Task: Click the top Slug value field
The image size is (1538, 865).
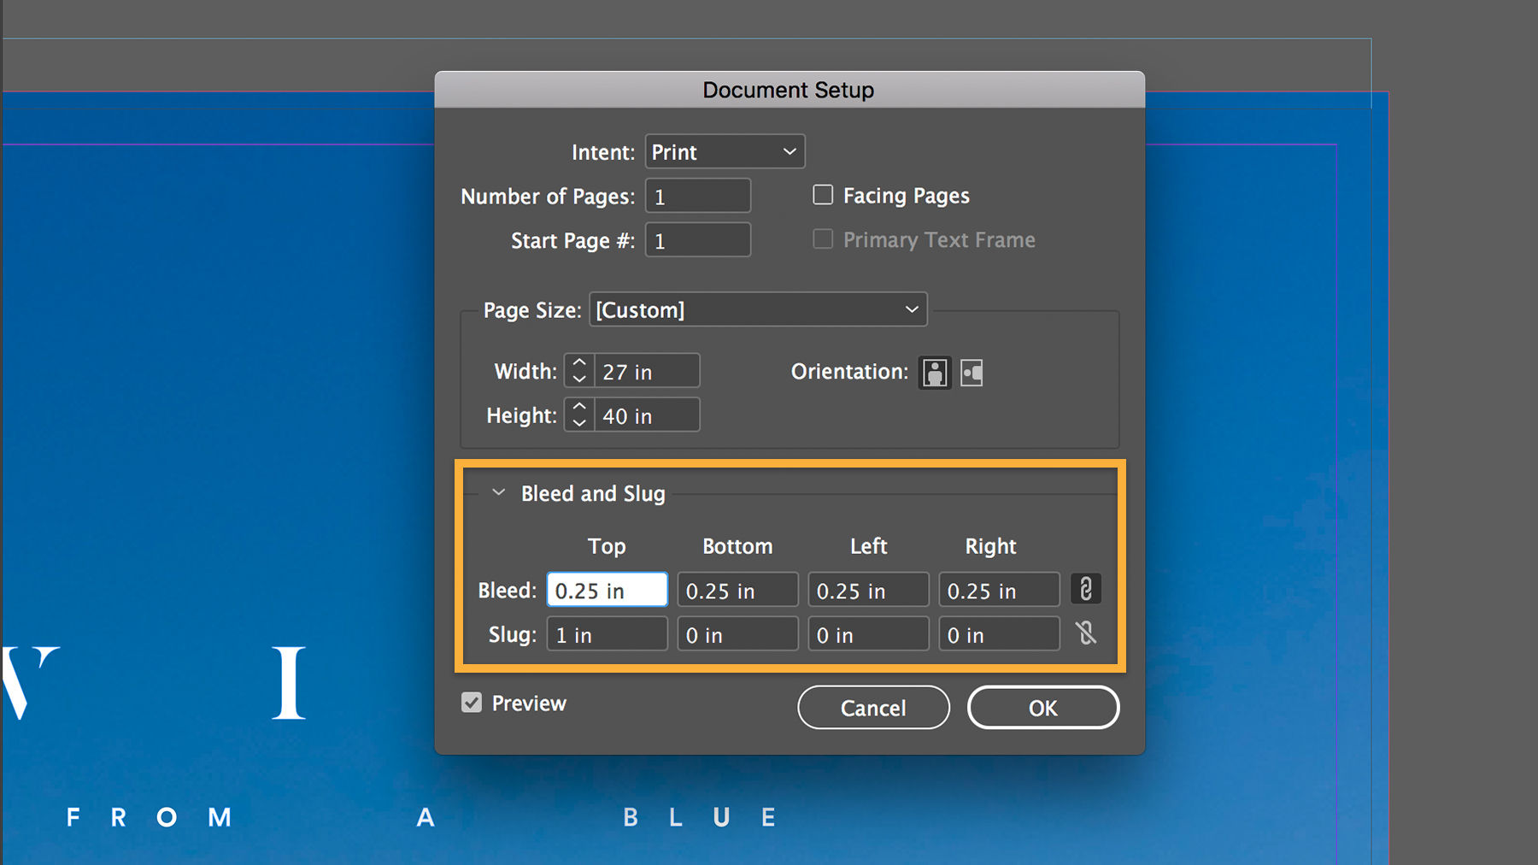Action: 607,633
